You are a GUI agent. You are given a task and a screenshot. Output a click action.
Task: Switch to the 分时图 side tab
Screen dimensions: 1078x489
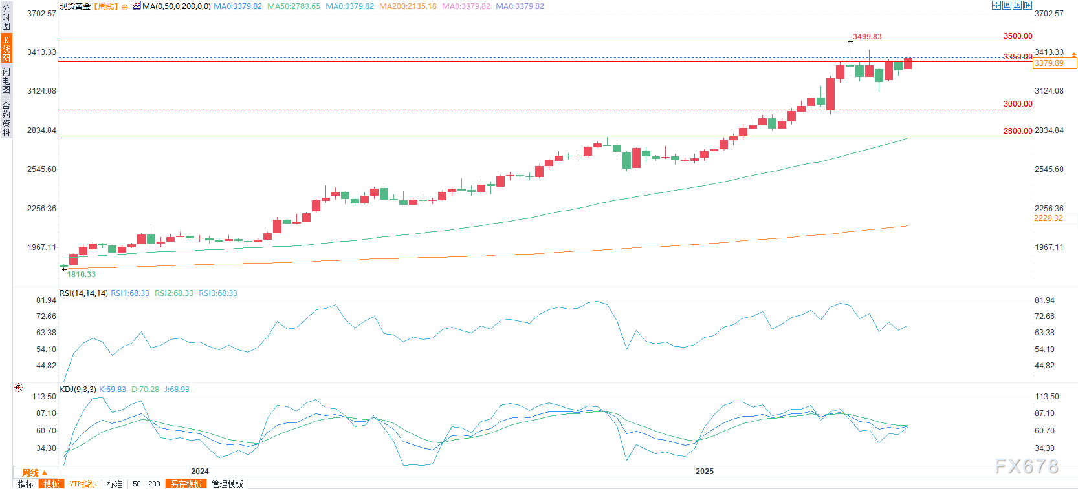pyautogui.click(x=6, y=17)
